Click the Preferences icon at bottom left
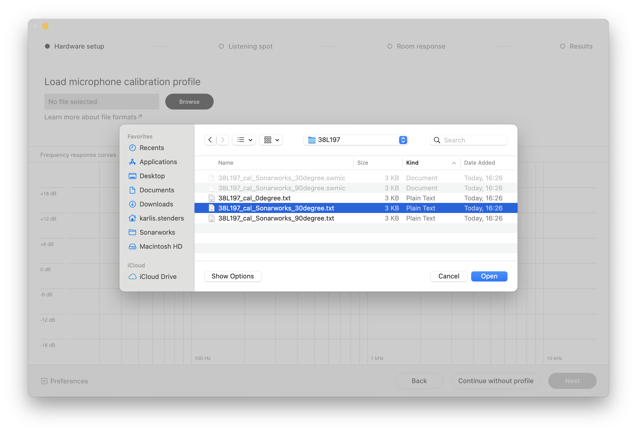Viewport: 637px width, 434px height. coord(44,381)
